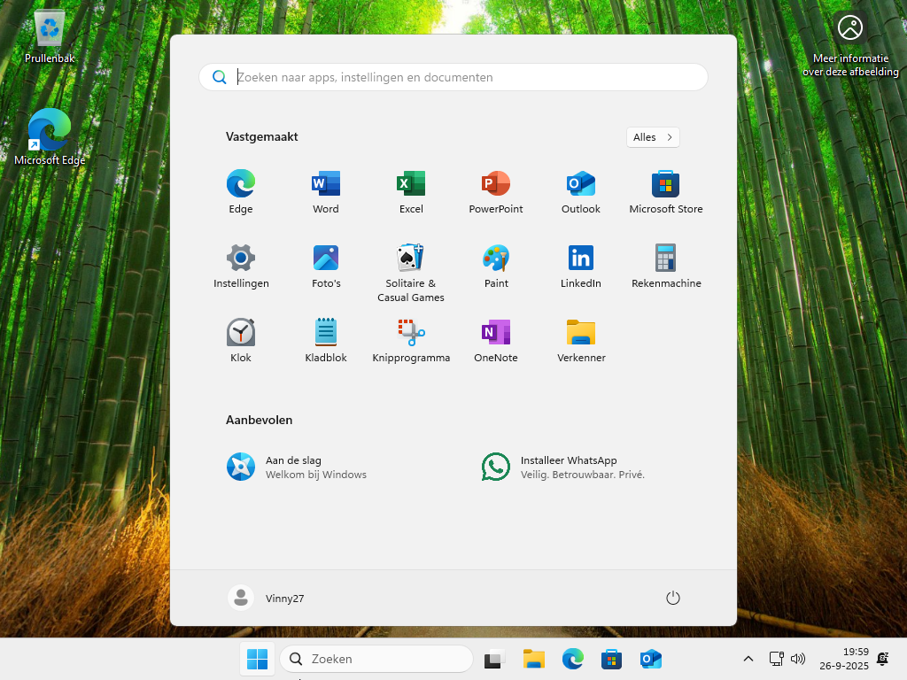
Task: Open Instellingen gear app
Action: point(241,266)
